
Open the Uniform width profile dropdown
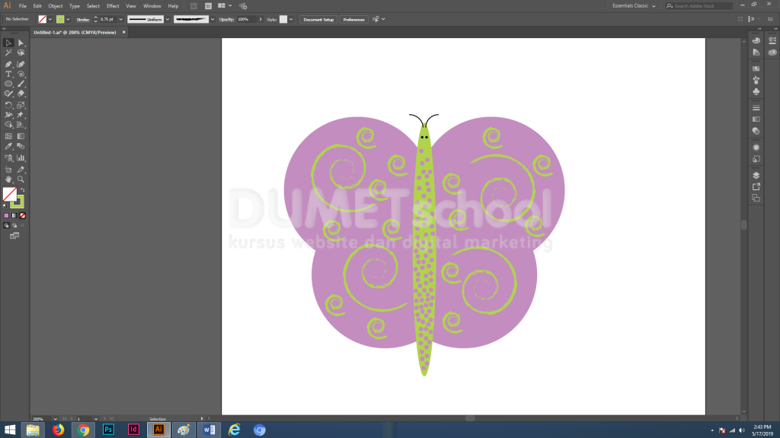tap(168, 19)
